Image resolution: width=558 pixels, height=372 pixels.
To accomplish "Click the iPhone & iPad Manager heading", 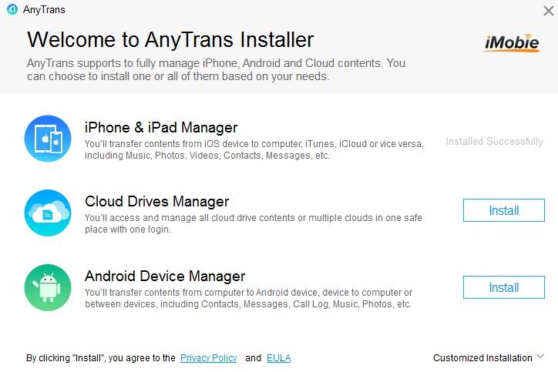I will pos(161,127).
